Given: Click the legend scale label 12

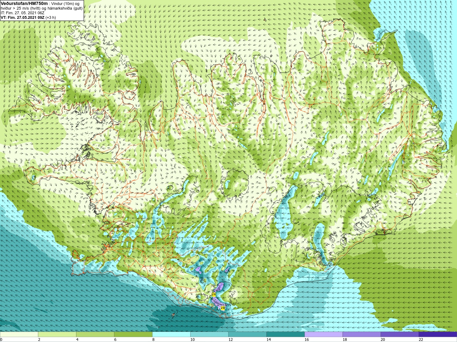Looking at the screenshot, I should point(231,340).
